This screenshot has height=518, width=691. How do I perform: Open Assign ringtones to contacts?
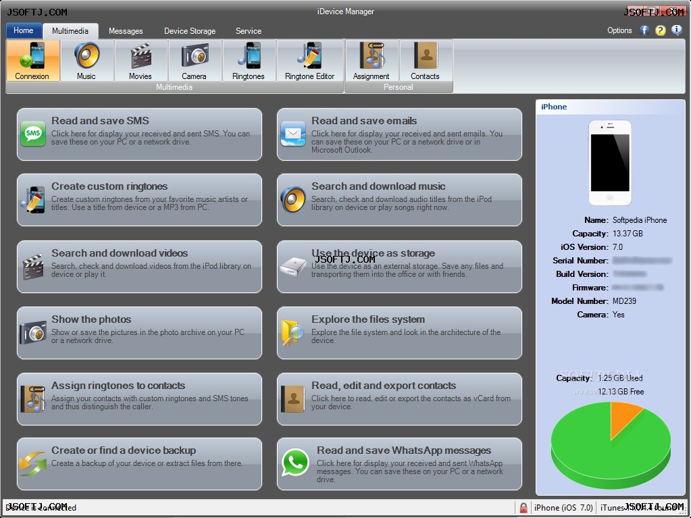(139, 399)
